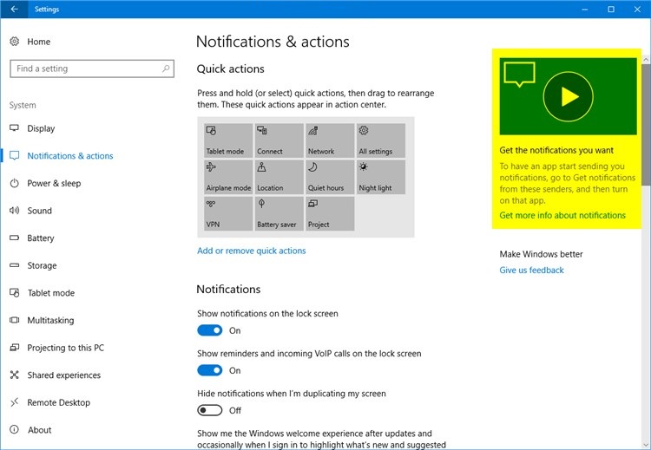Select the Project quick action tile
Viewport: 651px width, 450px height.
point(330,213)
